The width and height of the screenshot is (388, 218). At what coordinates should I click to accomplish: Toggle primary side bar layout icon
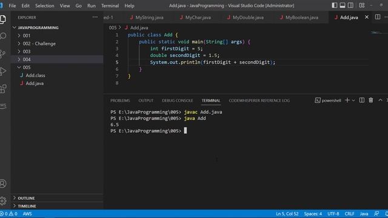(x=334, y=5)
